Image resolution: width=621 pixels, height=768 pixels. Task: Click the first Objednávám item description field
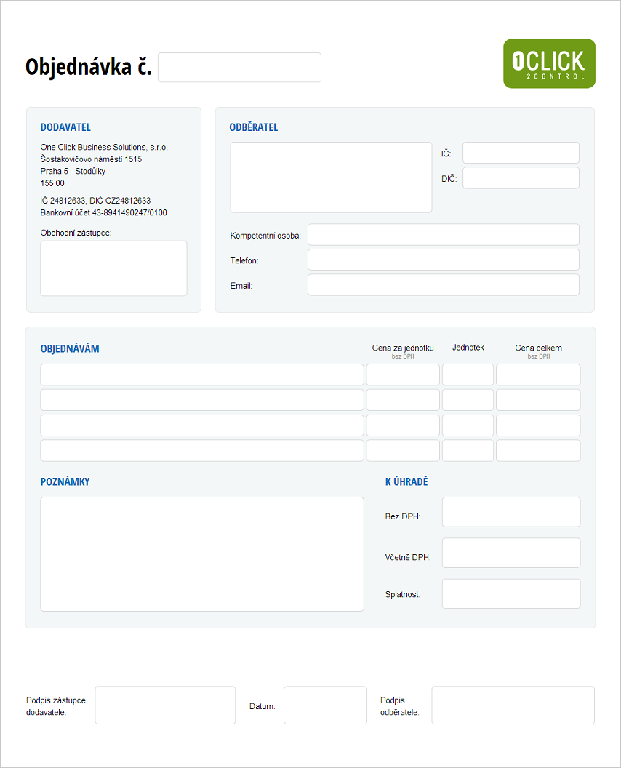coord(201,375)
